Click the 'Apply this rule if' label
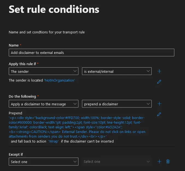185x171 pixels. [x=22, y=64]
